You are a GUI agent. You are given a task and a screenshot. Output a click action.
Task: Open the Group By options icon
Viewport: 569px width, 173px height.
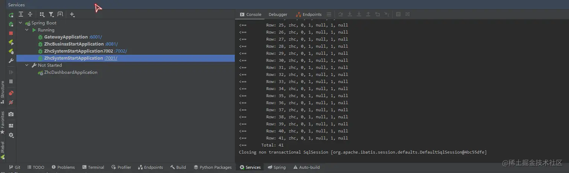click(42, 14)
